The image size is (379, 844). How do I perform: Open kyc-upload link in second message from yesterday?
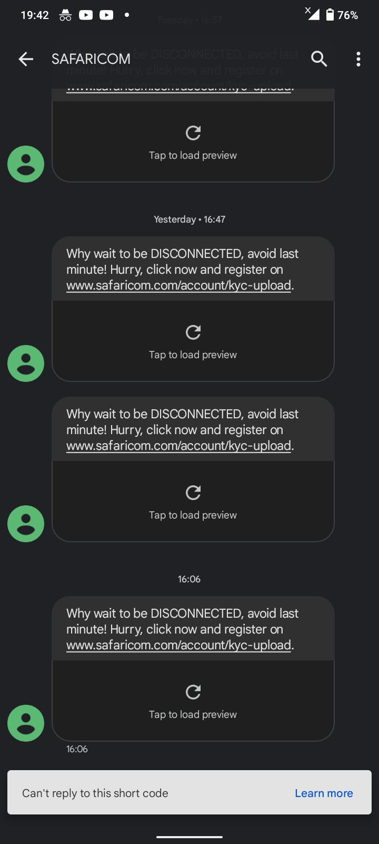click(178, 446)
